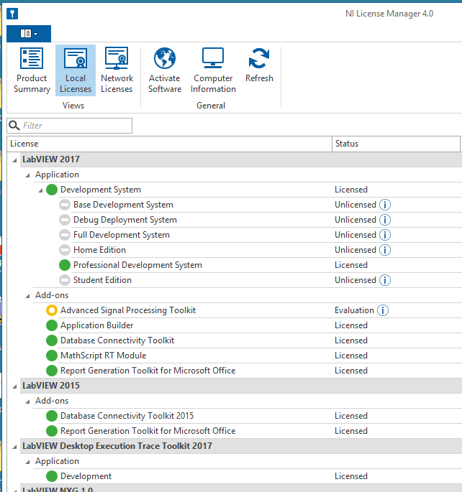Click the Filter search field
462x492 pixels.
tap(70, 126)
